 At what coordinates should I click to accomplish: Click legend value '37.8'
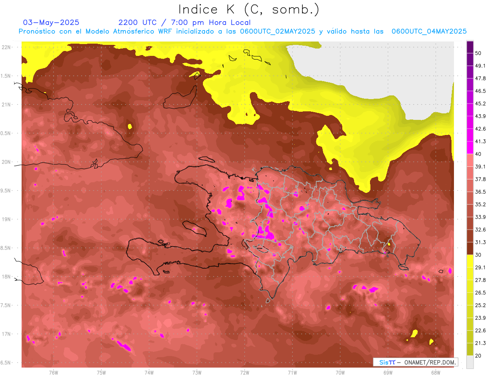tap(480, 179)
